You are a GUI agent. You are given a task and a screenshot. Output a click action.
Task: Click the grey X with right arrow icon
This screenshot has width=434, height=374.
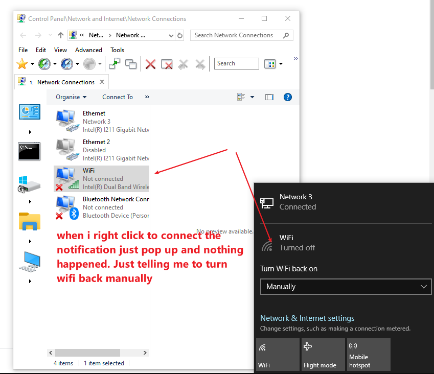pyautogui.click(x=200, y=64)
